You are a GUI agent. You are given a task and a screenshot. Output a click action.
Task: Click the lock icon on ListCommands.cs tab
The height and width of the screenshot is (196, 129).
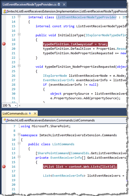point(30,113)
